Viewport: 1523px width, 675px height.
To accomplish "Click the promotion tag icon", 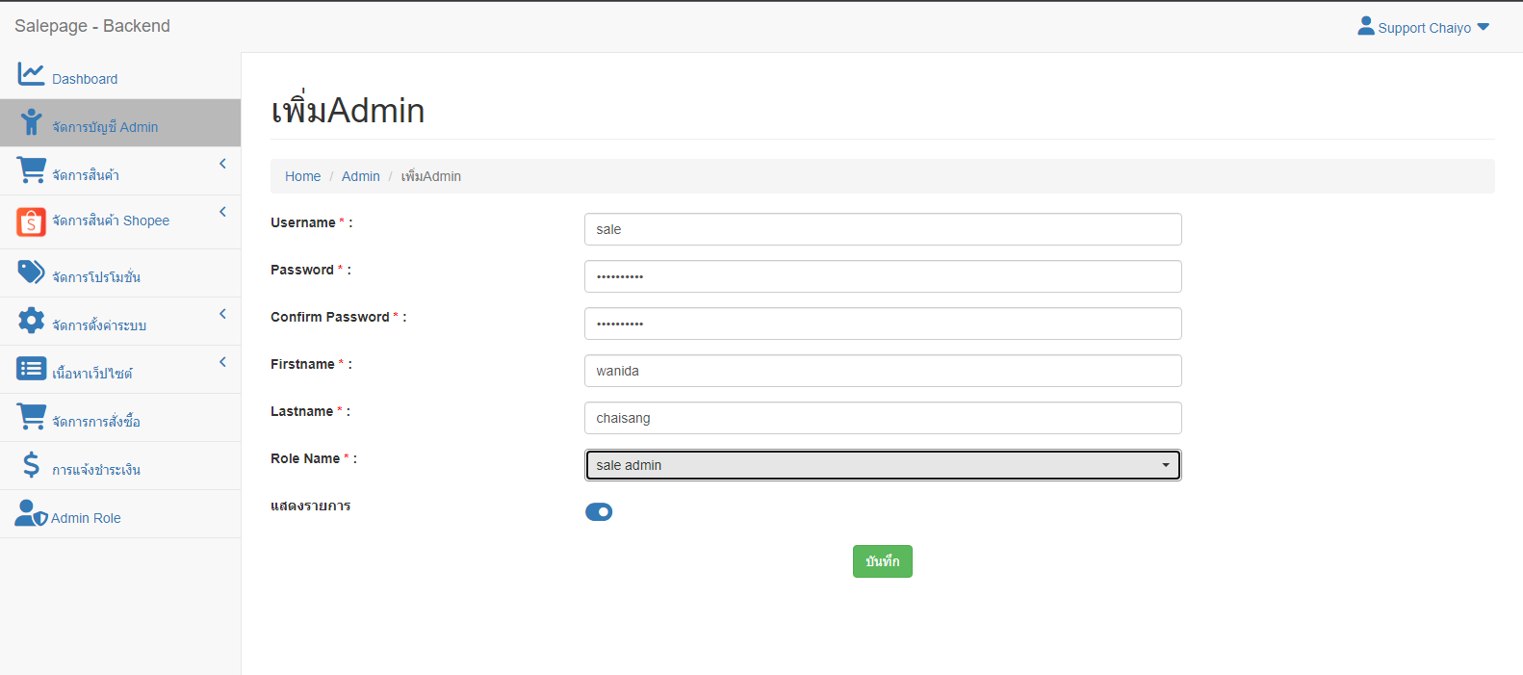I will [31, 273].
